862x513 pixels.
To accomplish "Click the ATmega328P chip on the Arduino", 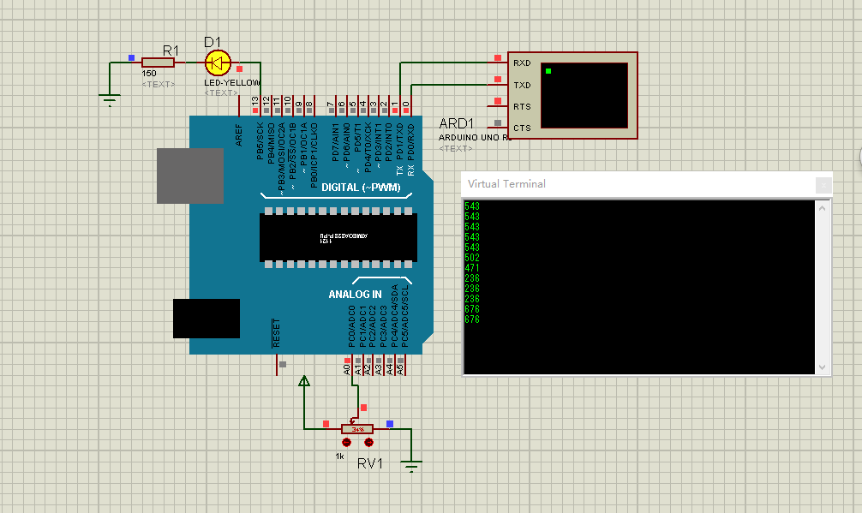I will (338, 238).
